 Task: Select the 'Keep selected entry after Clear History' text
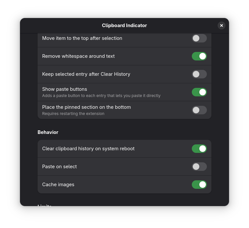point(86,74)
